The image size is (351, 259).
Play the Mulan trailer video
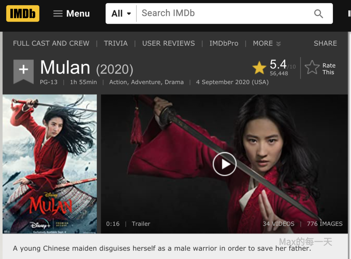click(224, 164)
